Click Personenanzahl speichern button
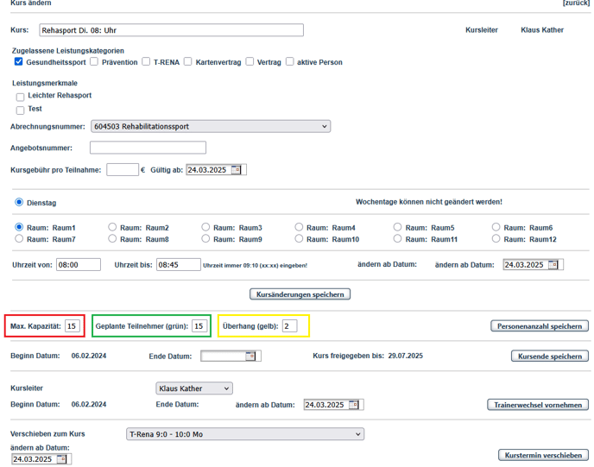594x467 pixels. pyautogui.click(x=540, y=326)
